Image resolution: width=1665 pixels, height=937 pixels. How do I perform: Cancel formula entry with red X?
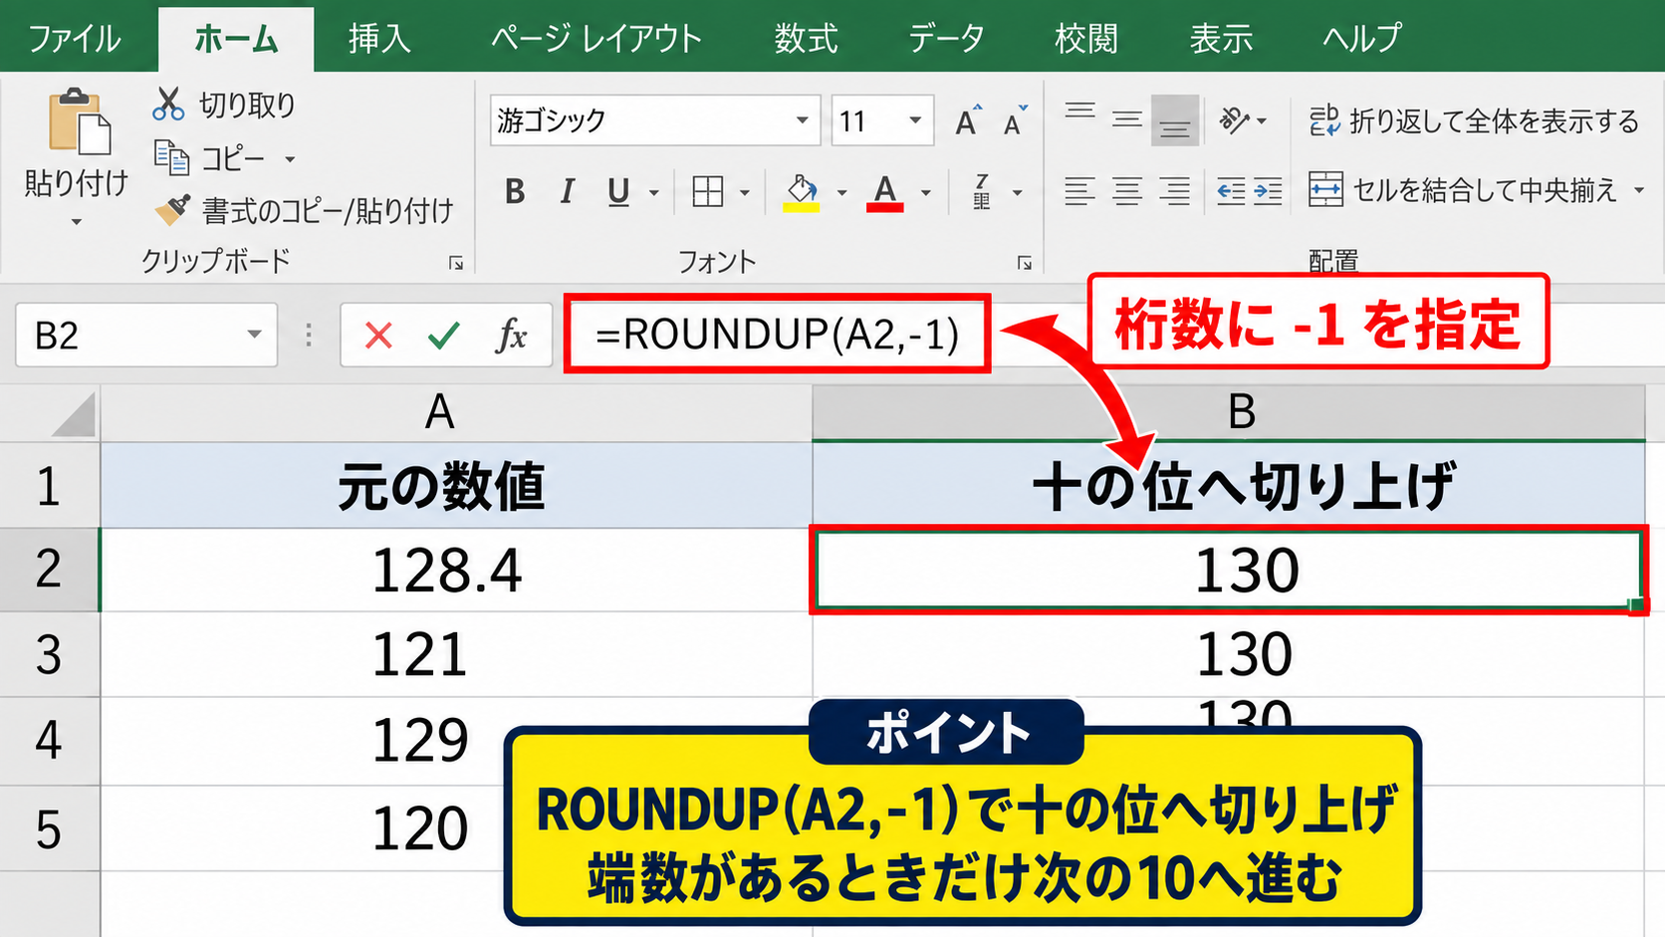coord(378,336)
